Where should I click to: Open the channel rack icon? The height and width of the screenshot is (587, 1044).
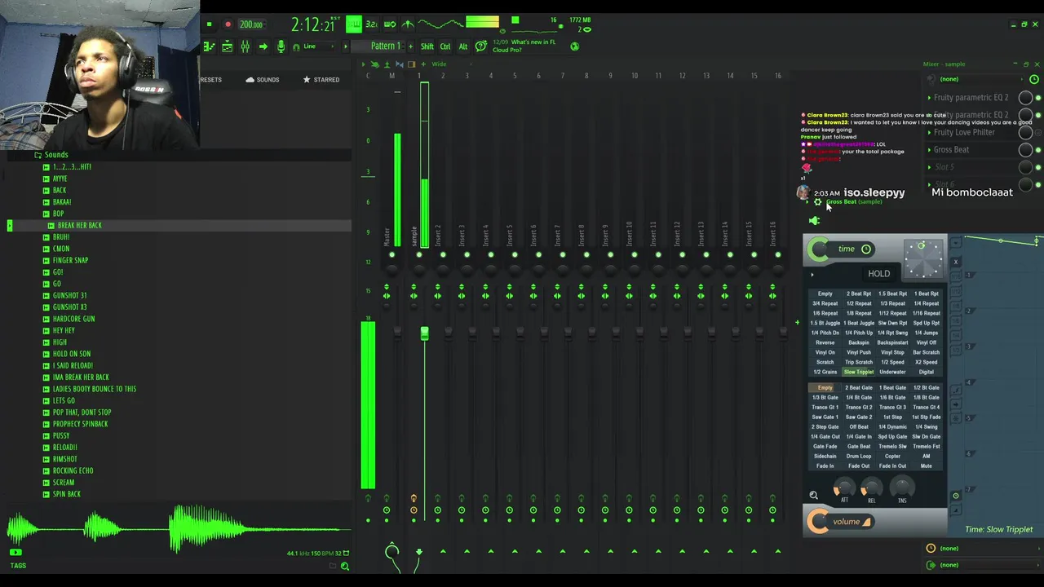[228, 46]
